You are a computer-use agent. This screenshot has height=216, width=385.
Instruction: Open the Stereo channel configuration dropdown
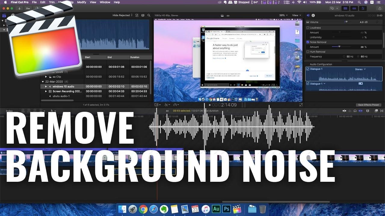pos(360,69)
